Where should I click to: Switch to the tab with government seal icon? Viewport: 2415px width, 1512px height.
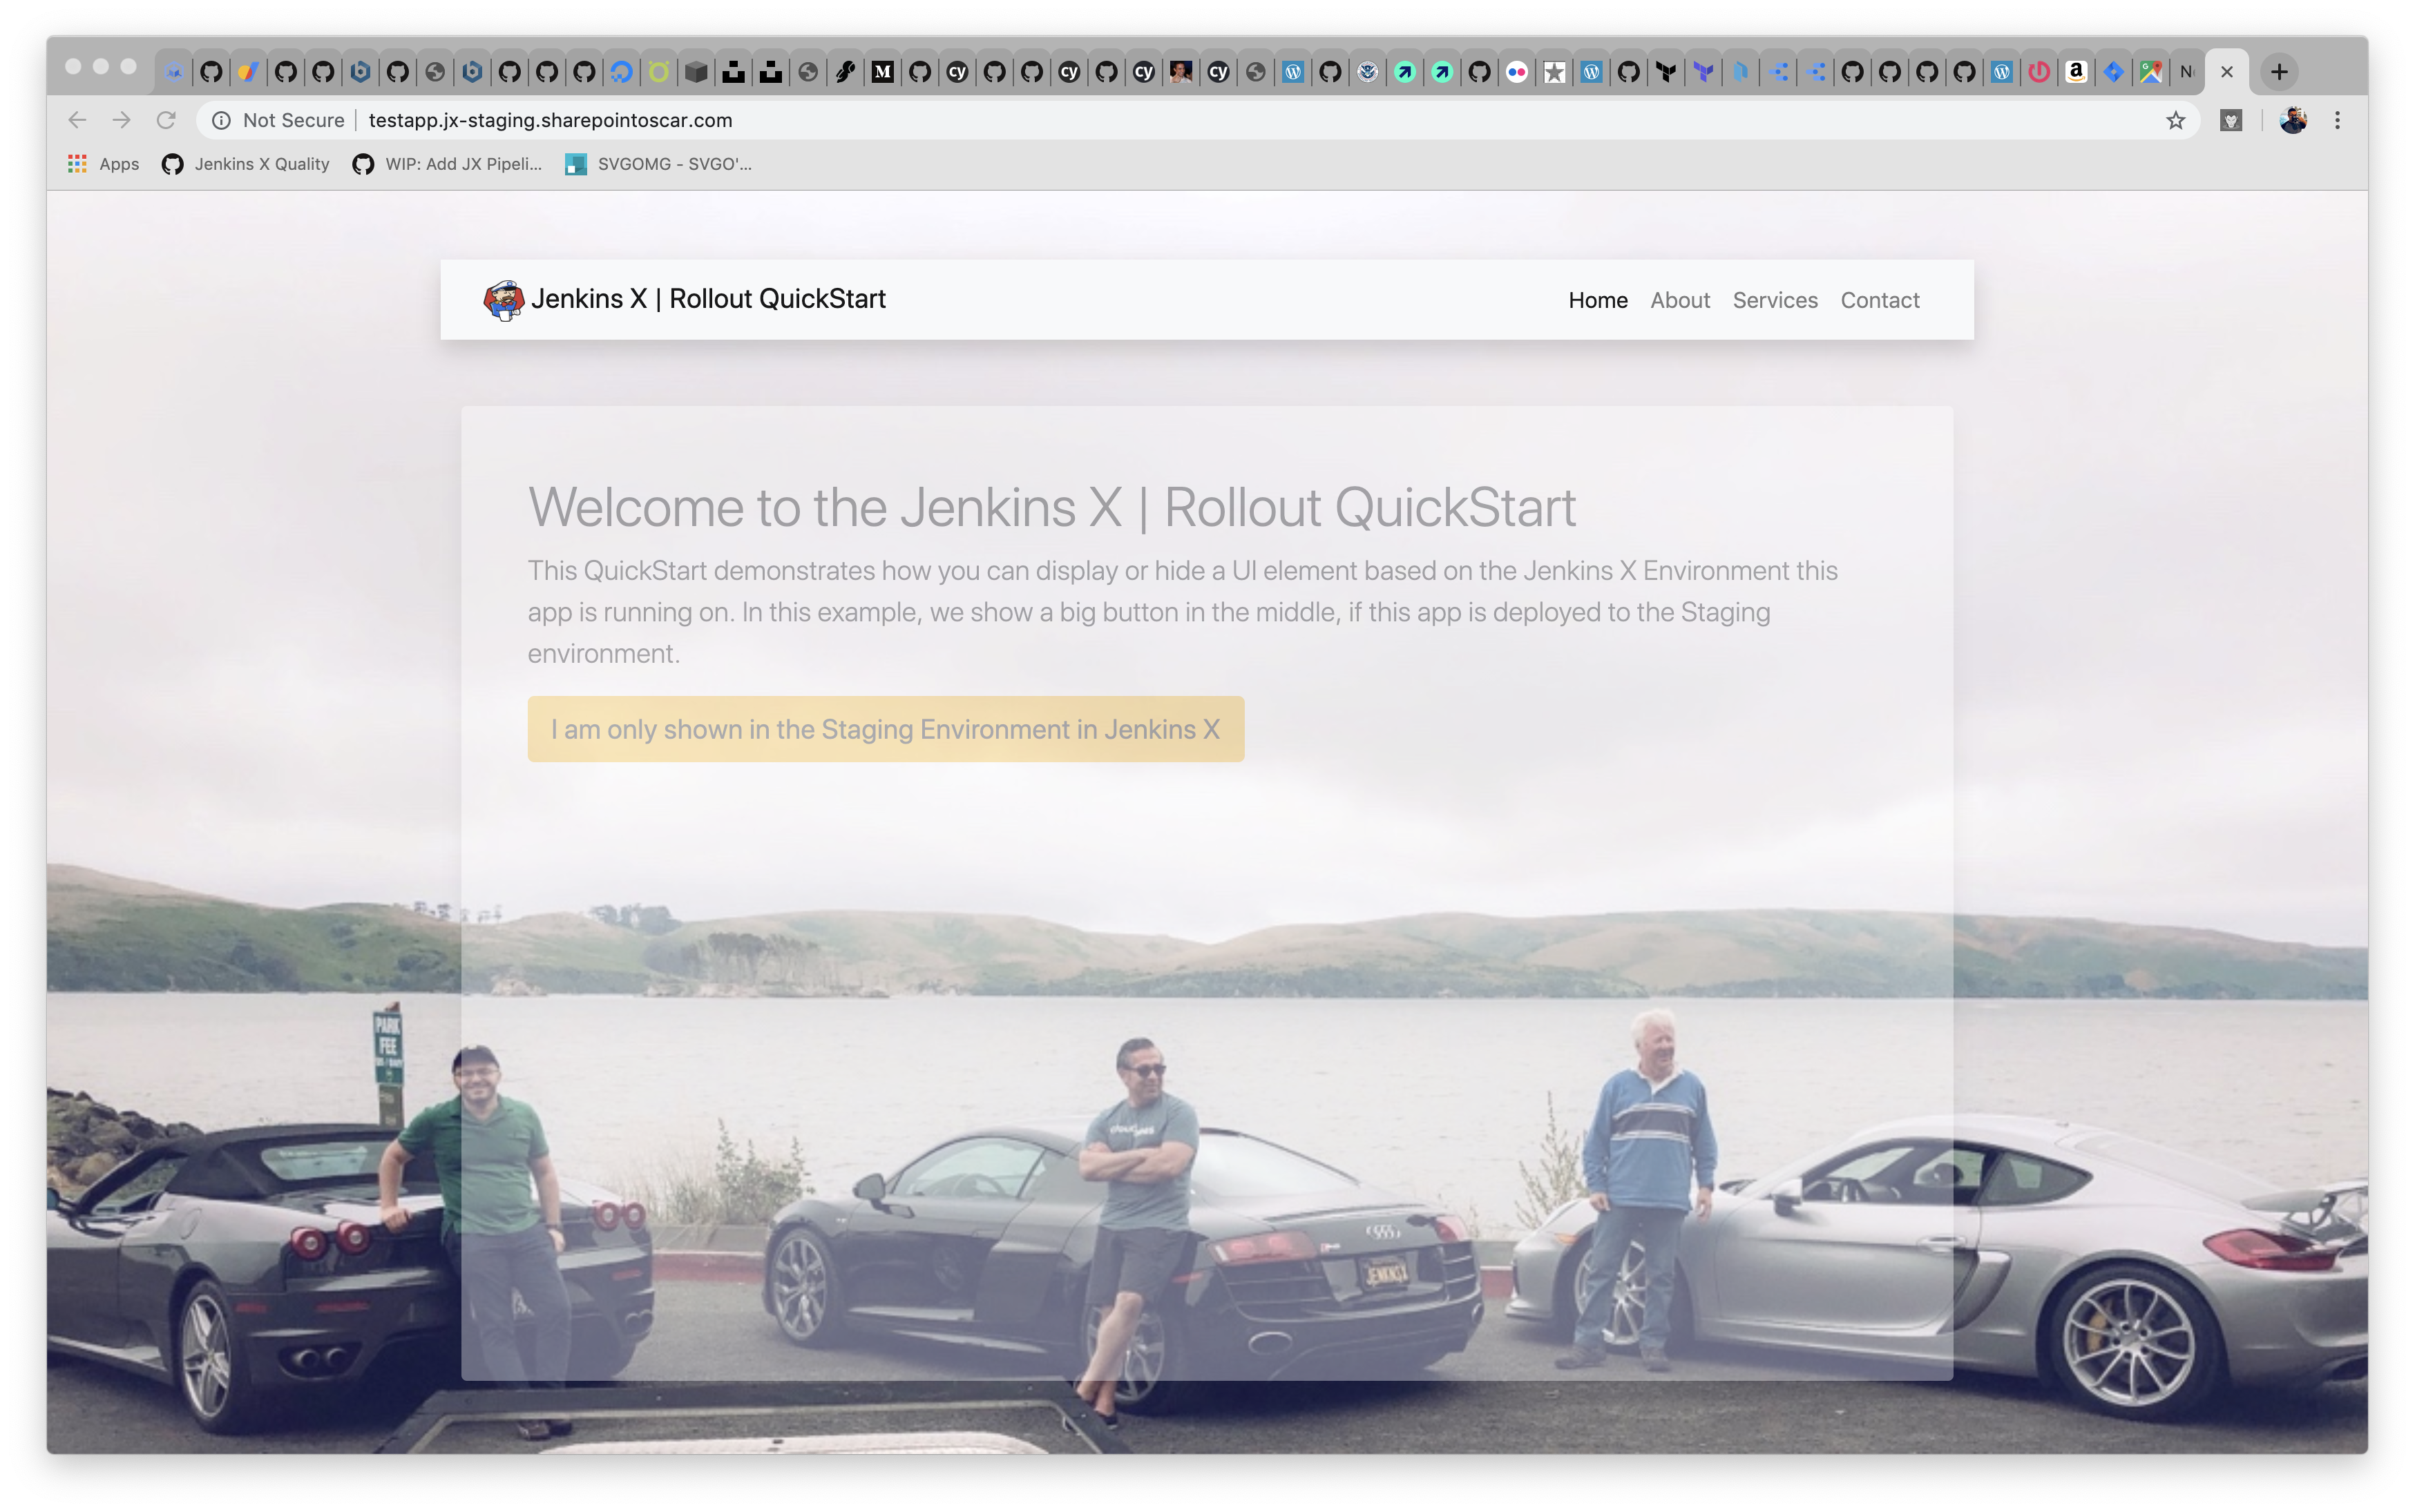(1368, 72)
